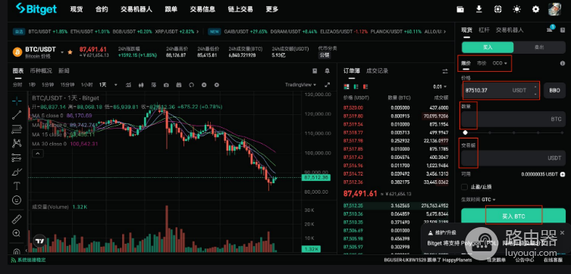The image size is (571, 274).
Task: Open the GAIB/USDT ticker link
Action: [246, 32]
